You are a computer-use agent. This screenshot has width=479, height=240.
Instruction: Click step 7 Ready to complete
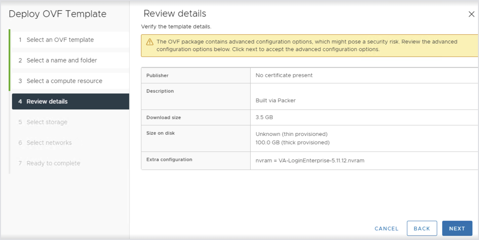(x=53, y=163)
